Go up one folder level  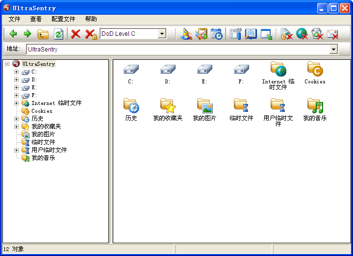click(43, 34)
